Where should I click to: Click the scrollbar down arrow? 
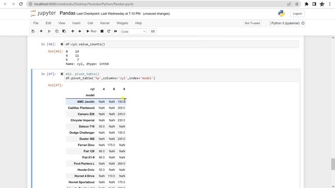tap(333, 186)
